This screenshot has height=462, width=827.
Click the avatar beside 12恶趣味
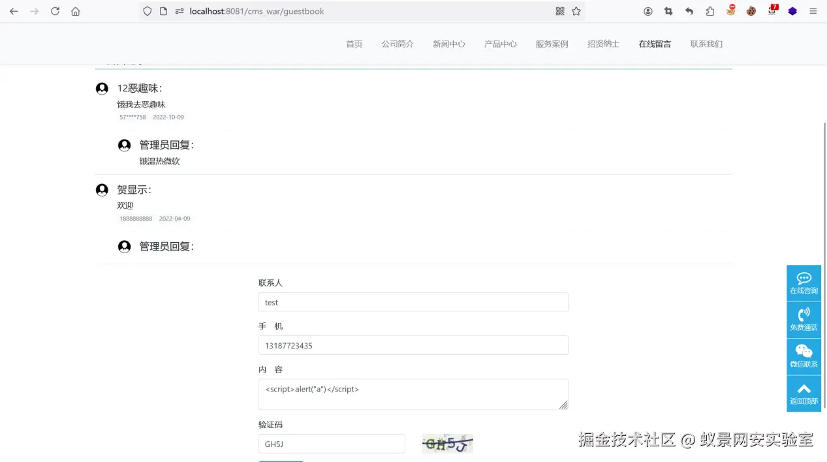pos(102,89)
